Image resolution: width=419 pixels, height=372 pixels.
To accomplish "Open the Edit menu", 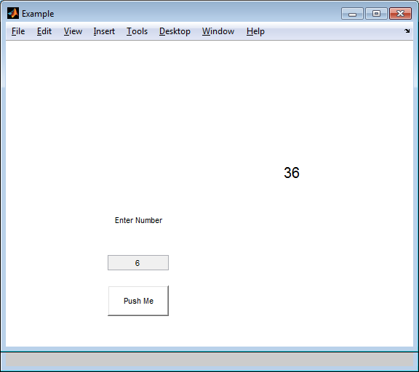I will click(x=44, y=31).
